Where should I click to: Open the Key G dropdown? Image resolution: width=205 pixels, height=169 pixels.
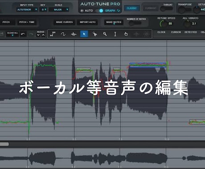(43, 10)
